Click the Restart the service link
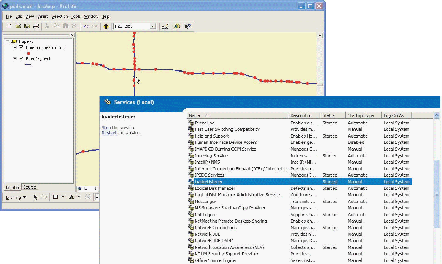This screenshot has height=264, width=442. coord(109,133)
